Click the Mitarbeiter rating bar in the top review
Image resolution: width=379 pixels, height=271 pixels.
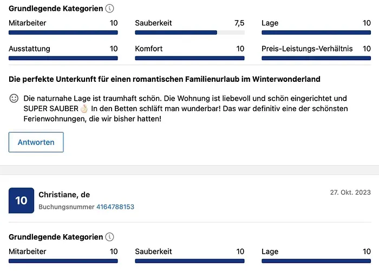63,33
